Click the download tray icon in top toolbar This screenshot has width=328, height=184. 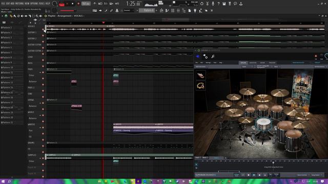(x=241, y=4)
